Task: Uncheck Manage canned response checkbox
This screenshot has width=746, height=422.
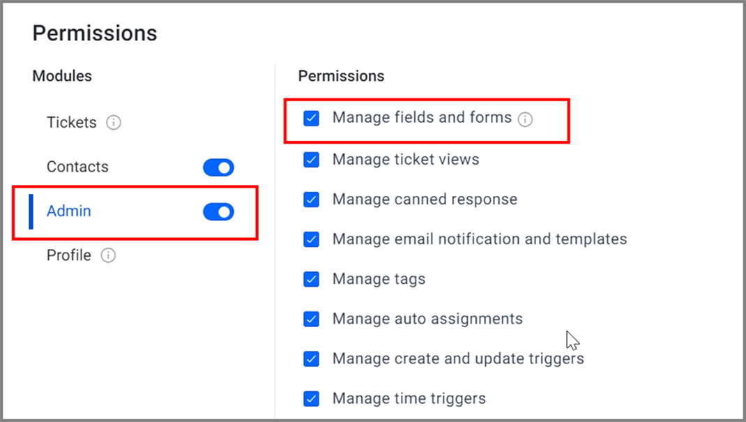Action: 312,199
